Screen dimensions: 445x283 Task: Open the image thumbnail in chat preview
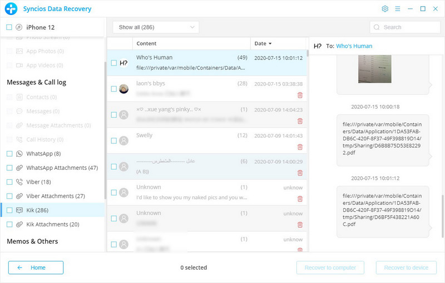pyautogui.click(x=374, y=69)
